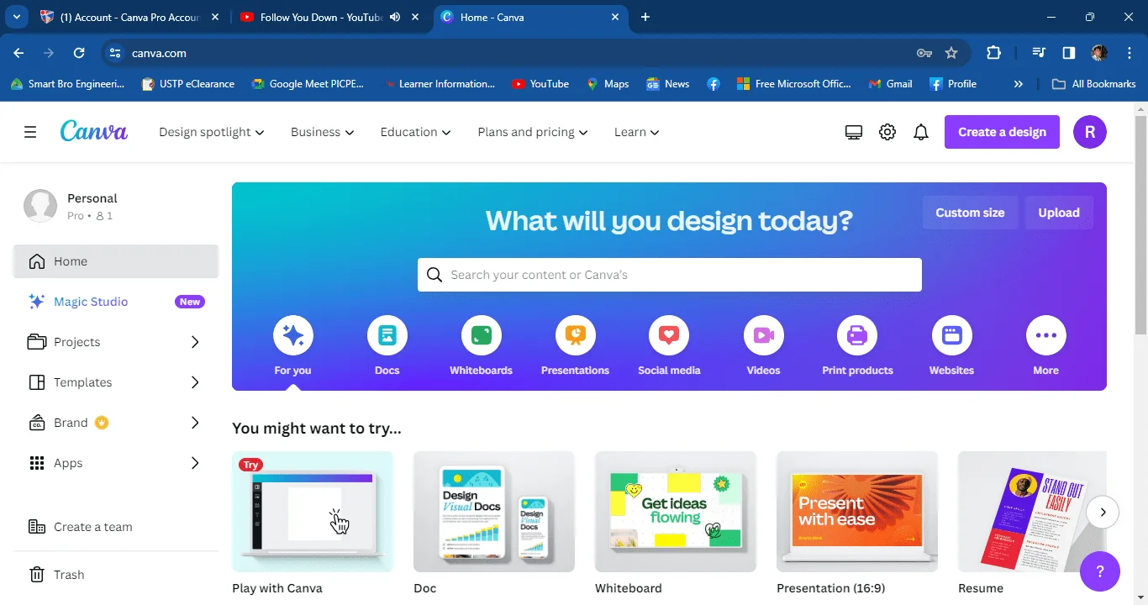
Task: Open the hamburger menu beside Canva logo
Action: click(x=30, y=132)
